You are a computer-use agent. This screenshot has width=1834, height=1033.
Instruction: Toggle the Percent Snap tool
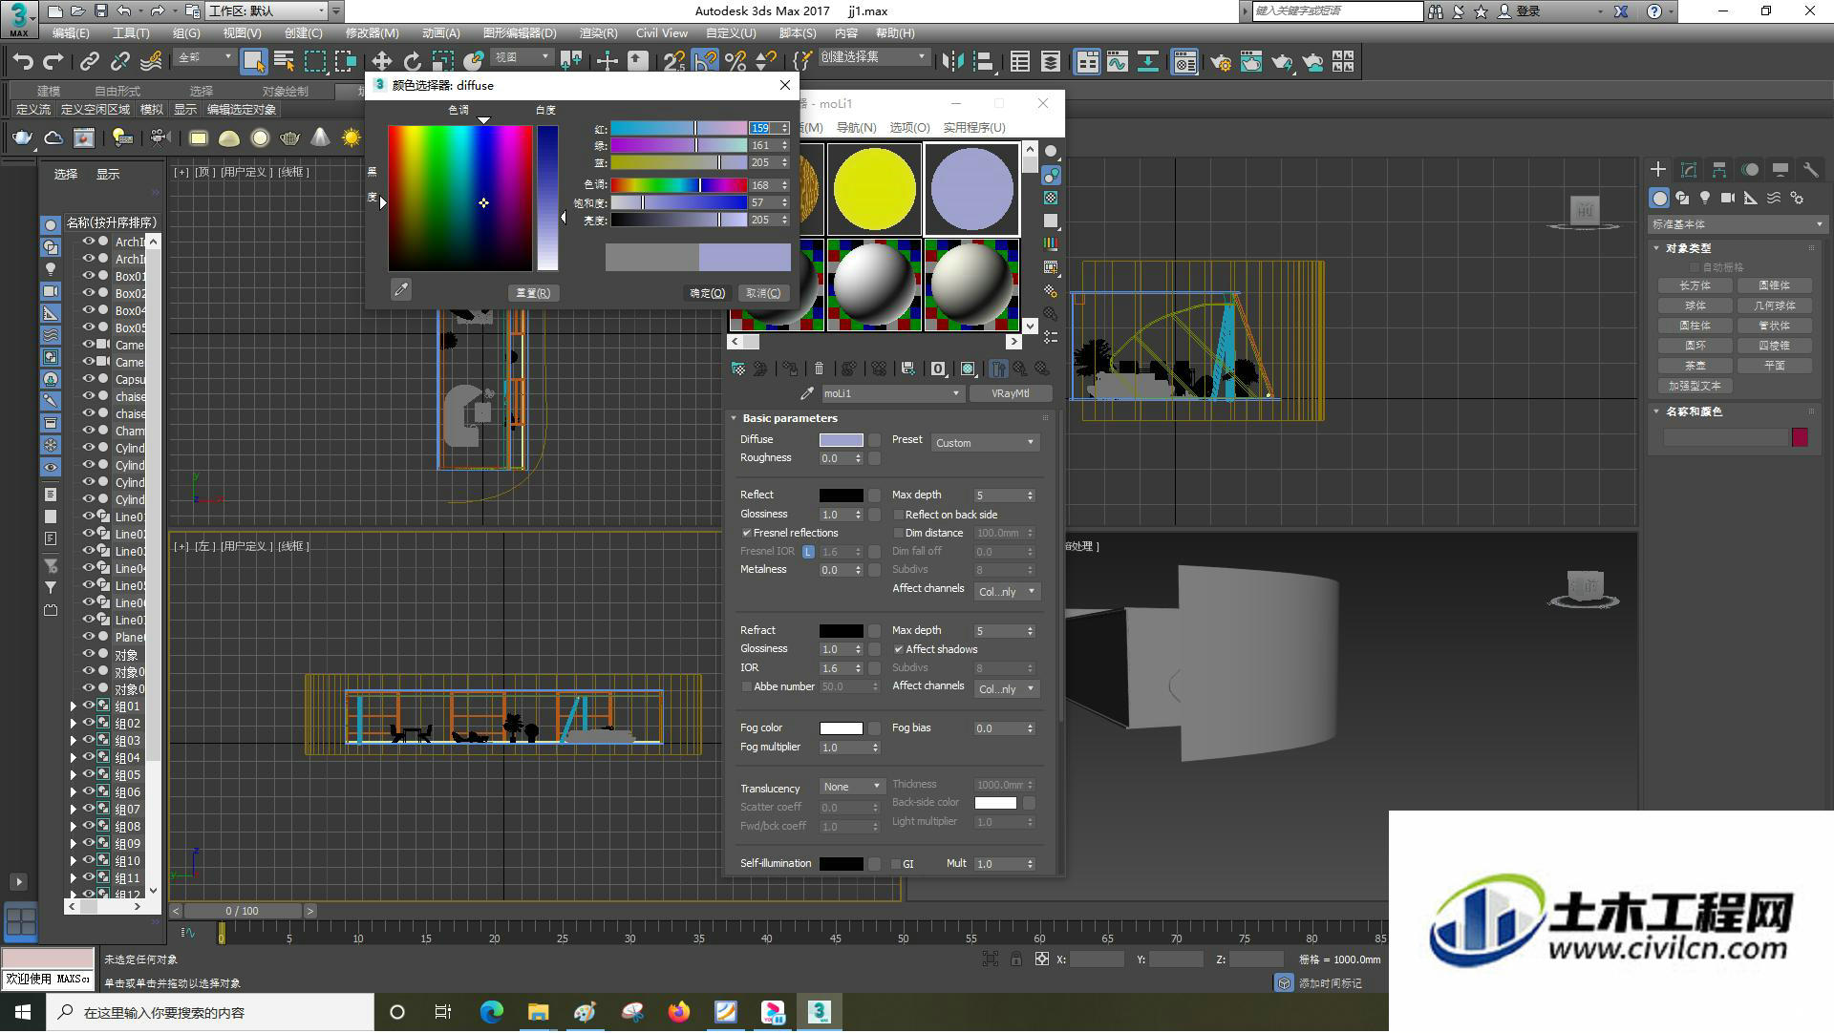736,62
